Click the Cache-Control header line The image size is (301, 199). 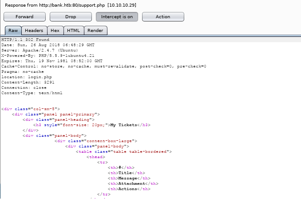[103, 66]
